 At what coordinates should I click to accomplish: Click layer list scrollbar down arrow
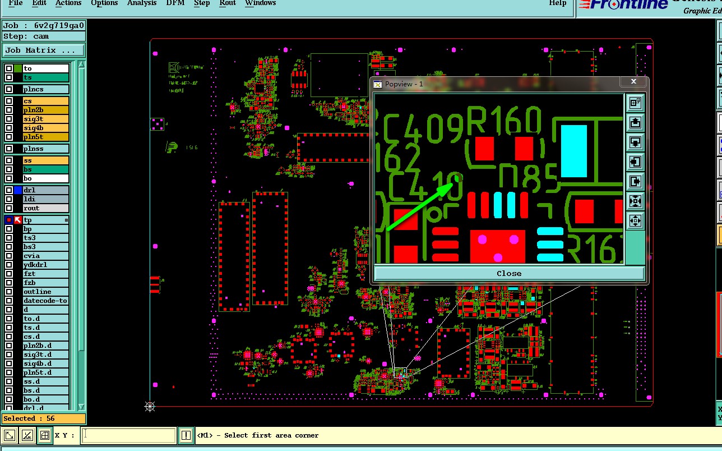coord(81,407)
